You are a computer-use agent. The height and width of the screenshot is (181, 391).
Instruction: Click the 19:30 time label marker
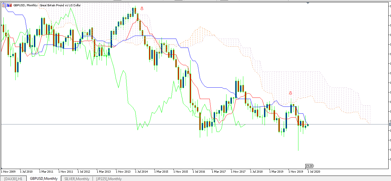(x=310, y=166)
